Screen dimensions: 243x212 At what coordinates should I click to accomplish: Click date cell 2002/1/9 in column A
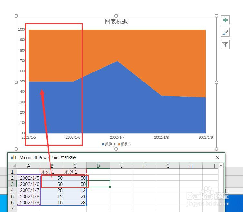pyautogui.click(x=28, y=202)
